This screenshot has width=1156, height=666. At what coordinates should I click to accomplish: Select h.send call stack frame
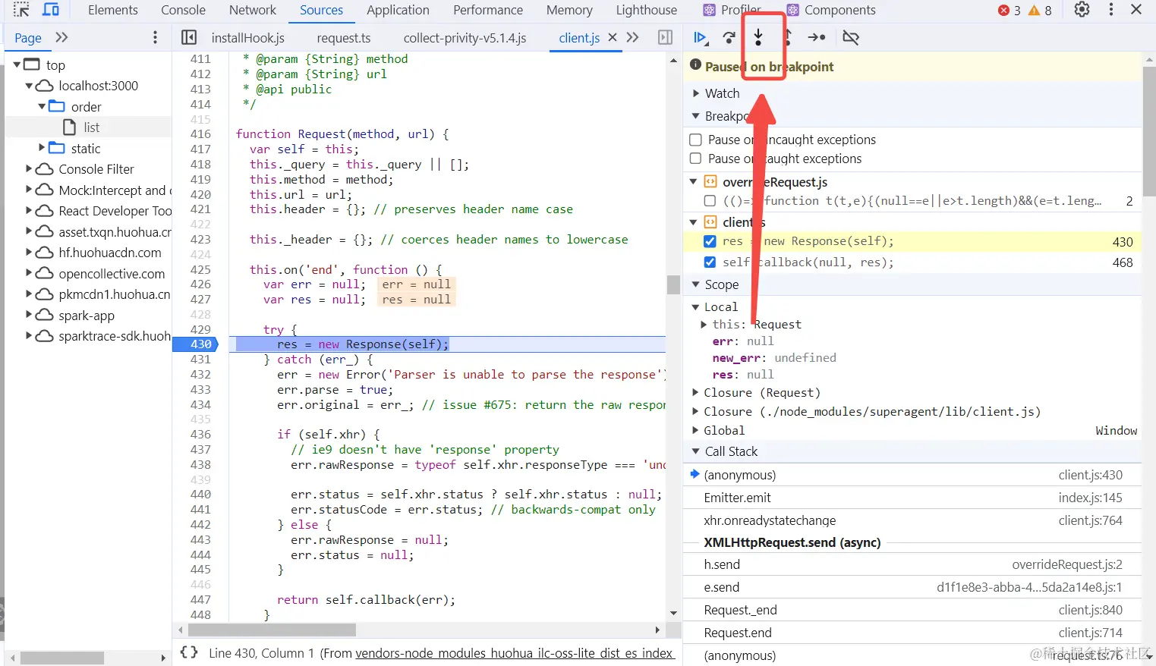(x=912, y=564)
